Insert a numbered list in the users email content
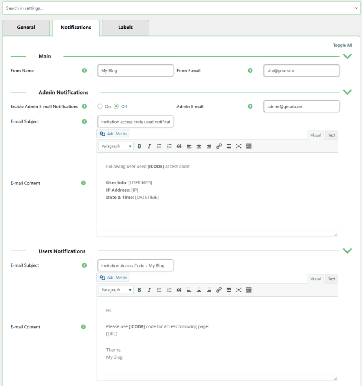 (169, 289)
